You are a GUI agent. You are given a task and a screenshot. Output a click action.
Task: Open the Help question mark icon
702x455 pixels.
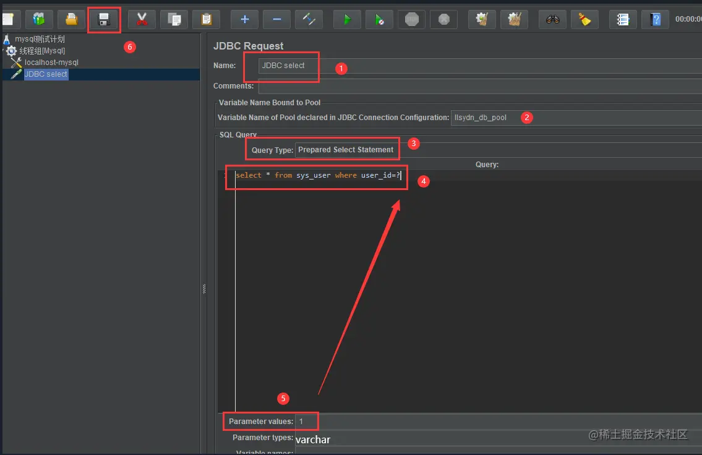click(x=656, y=19)
